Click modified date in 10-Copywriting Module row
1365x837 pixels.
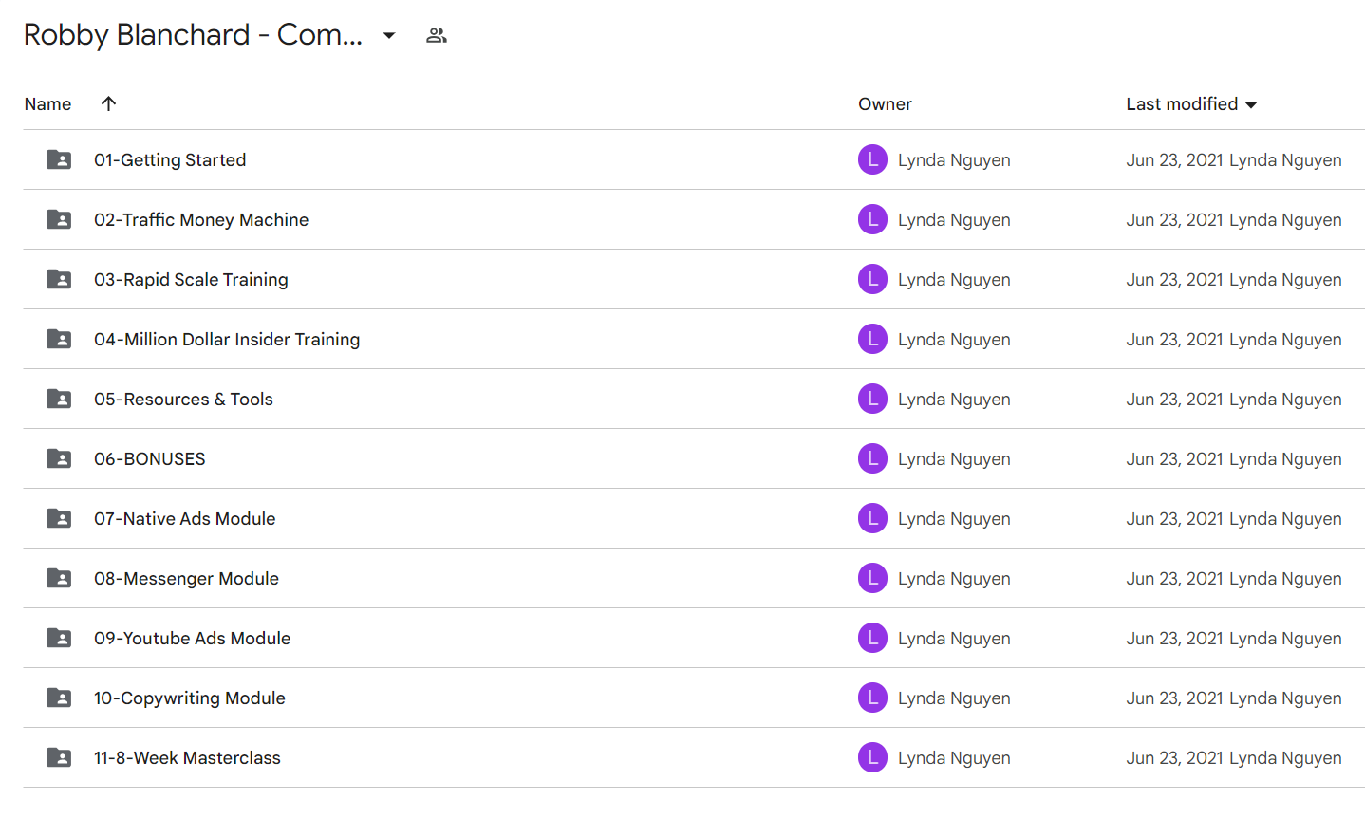pyautogui.click(x=1234, y=698)
